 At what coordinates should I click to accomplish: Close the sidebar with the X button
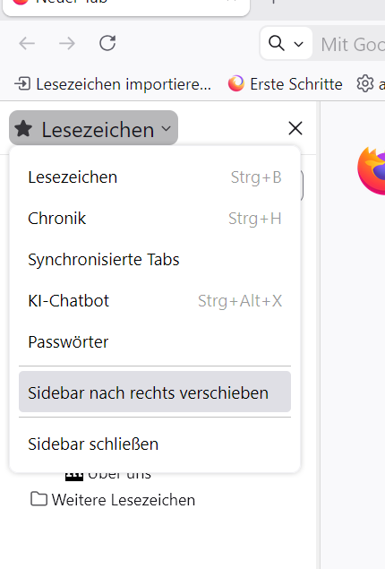(x=295, y=128)
